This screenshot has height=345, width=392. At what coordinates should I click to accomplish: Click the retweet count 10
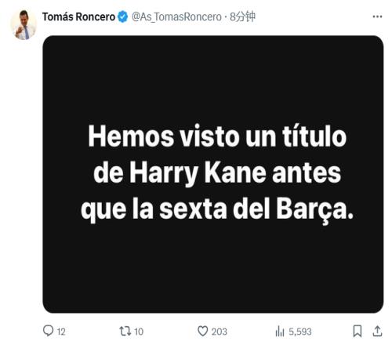(139, 332)
